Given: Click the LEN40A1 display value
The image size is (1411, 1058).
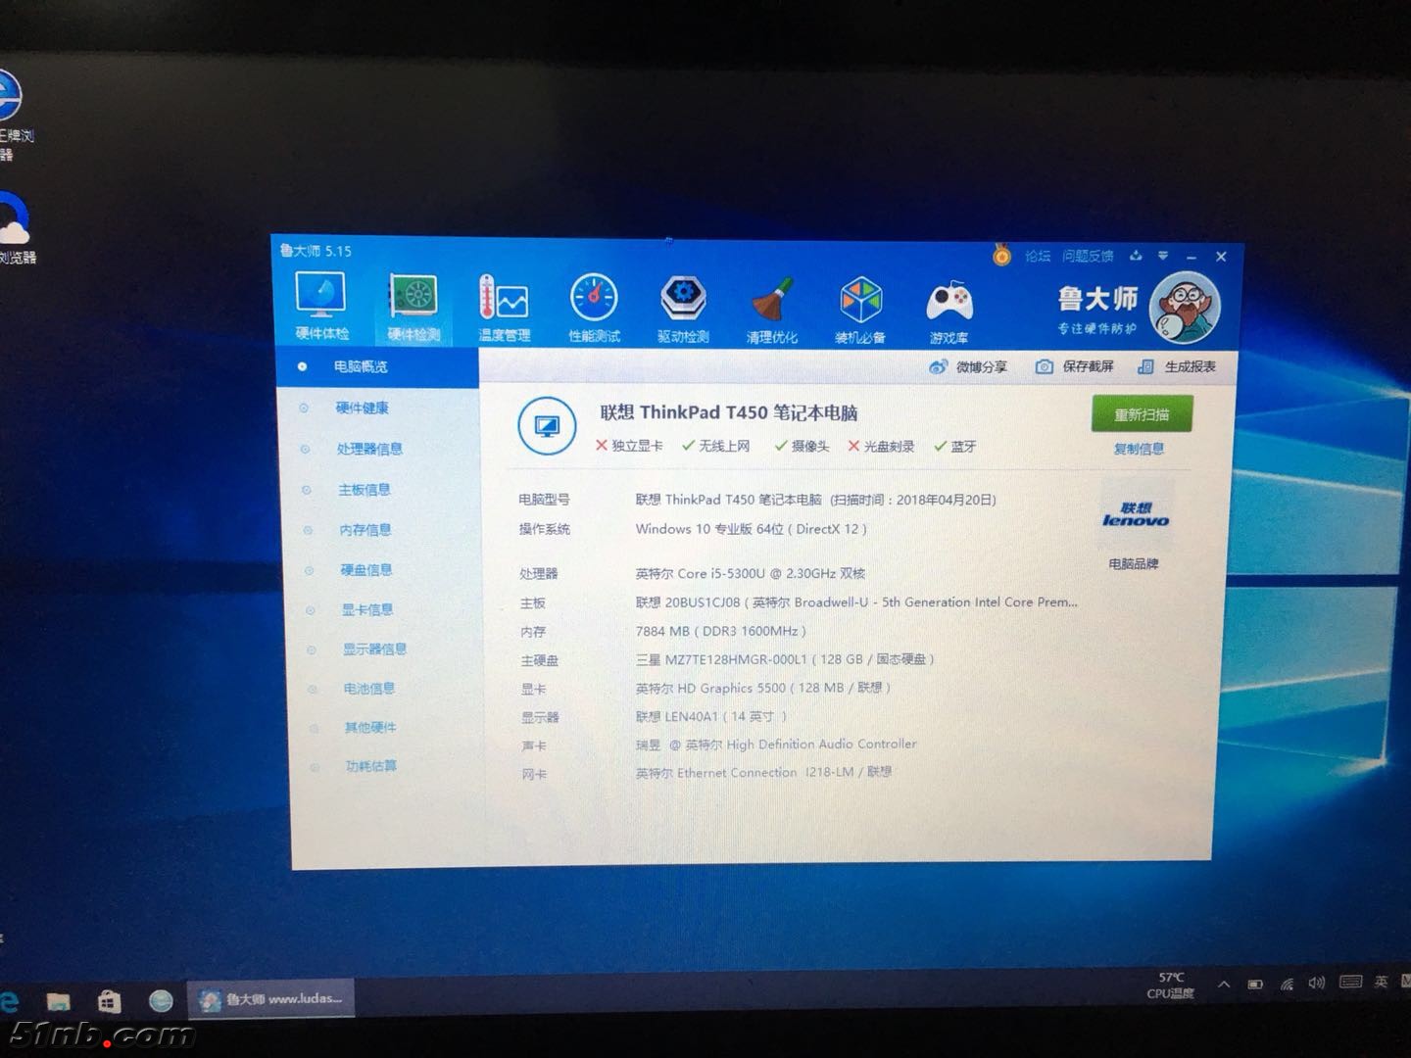Looking at the screenshot, I should 711,716.
